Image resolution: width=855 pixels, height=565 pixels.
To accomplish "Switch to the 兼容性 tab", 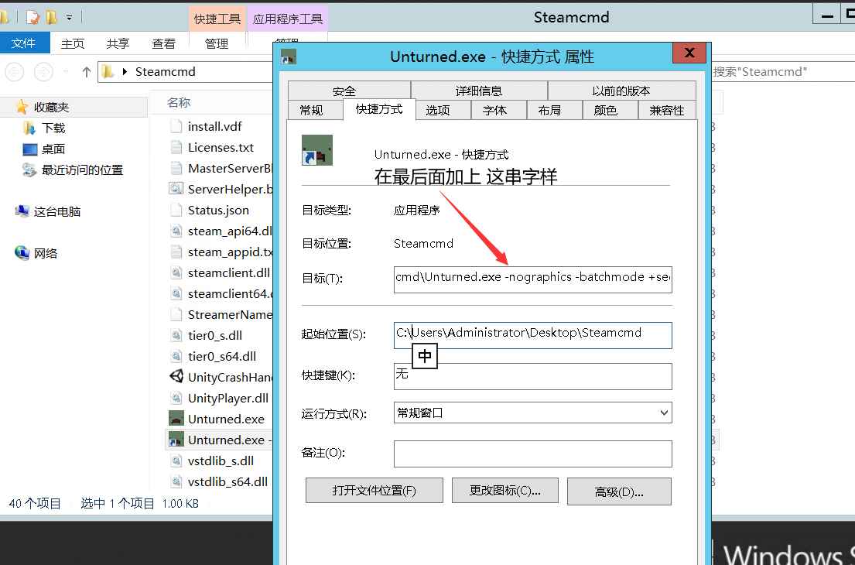I will point(666,110).
